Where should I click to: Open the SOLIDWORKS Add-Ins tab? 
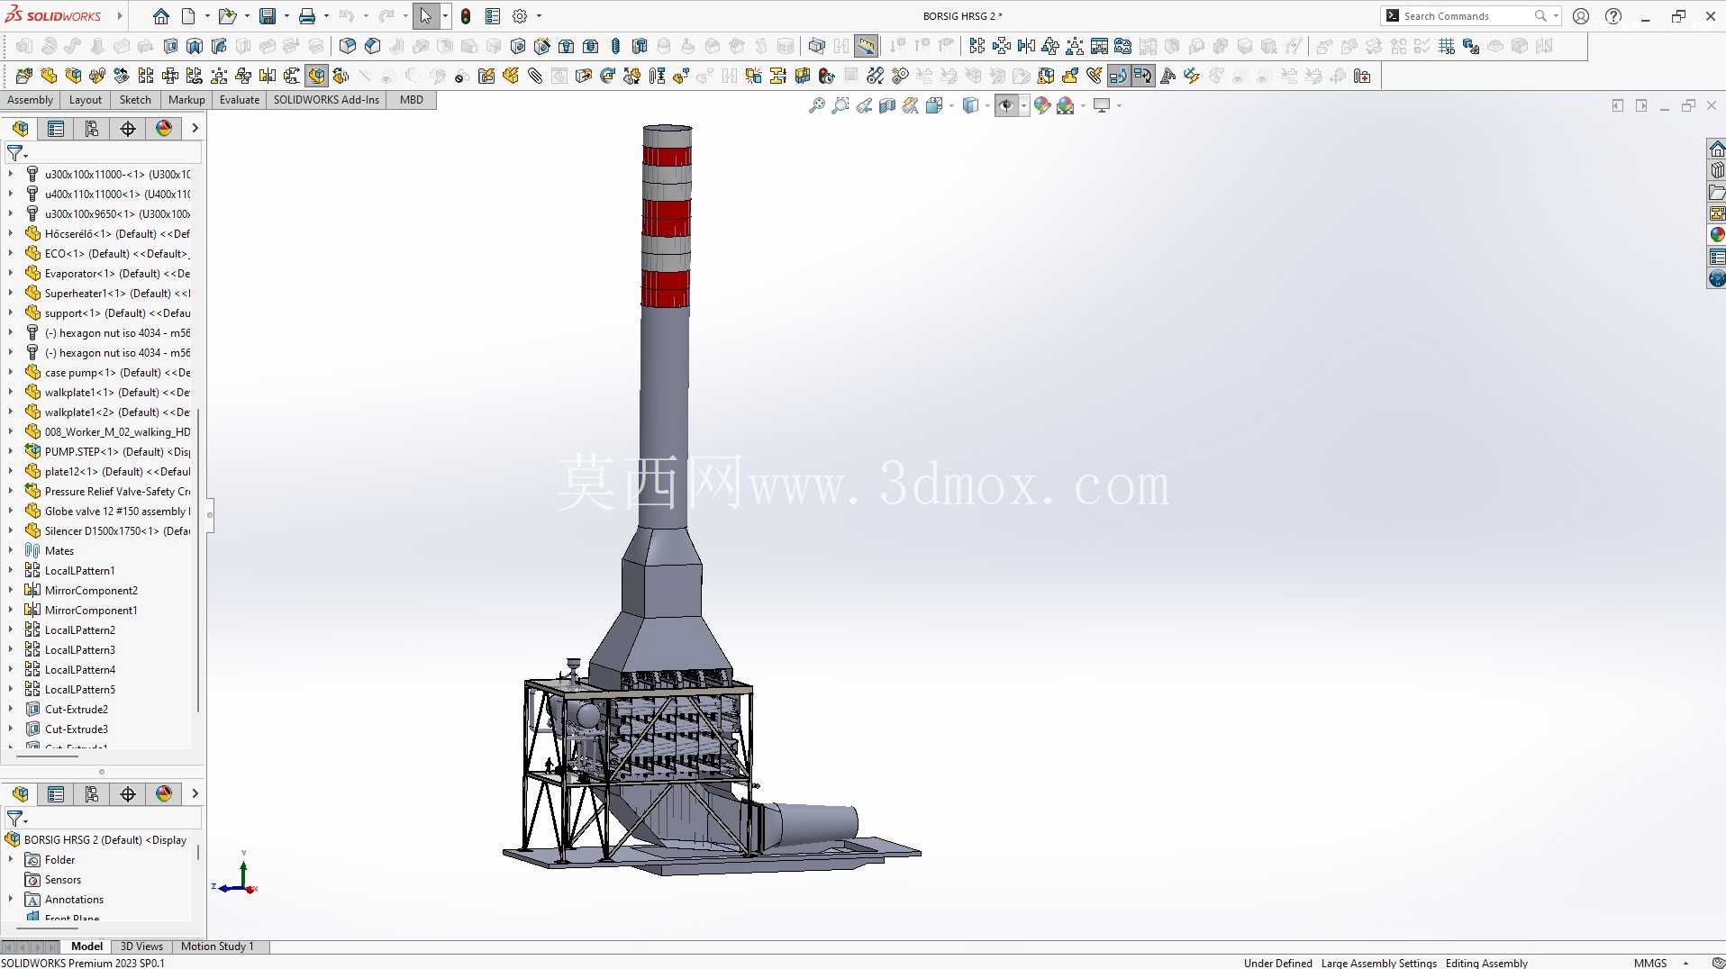click(326, 100)
